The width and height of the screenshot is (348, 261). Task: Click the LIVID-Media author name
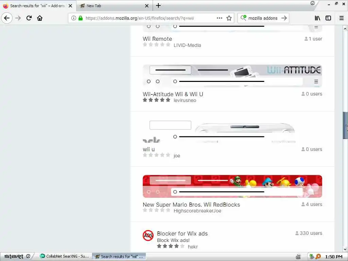point(187,45)
